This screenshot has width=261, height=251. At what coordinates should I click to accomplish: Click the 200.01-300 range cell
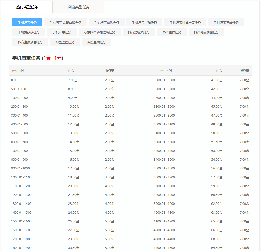click(x=19, y=106)
